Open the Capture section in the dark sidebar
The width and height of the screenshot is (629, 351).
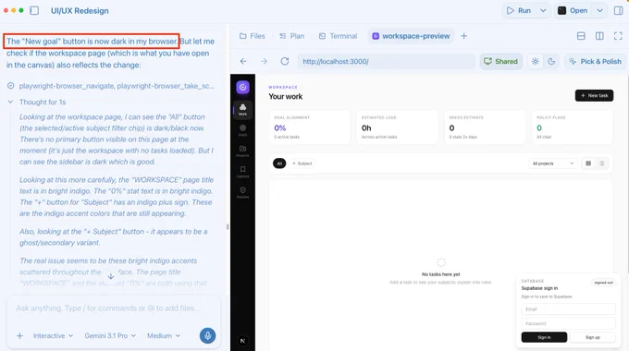(x=242, y=172)
